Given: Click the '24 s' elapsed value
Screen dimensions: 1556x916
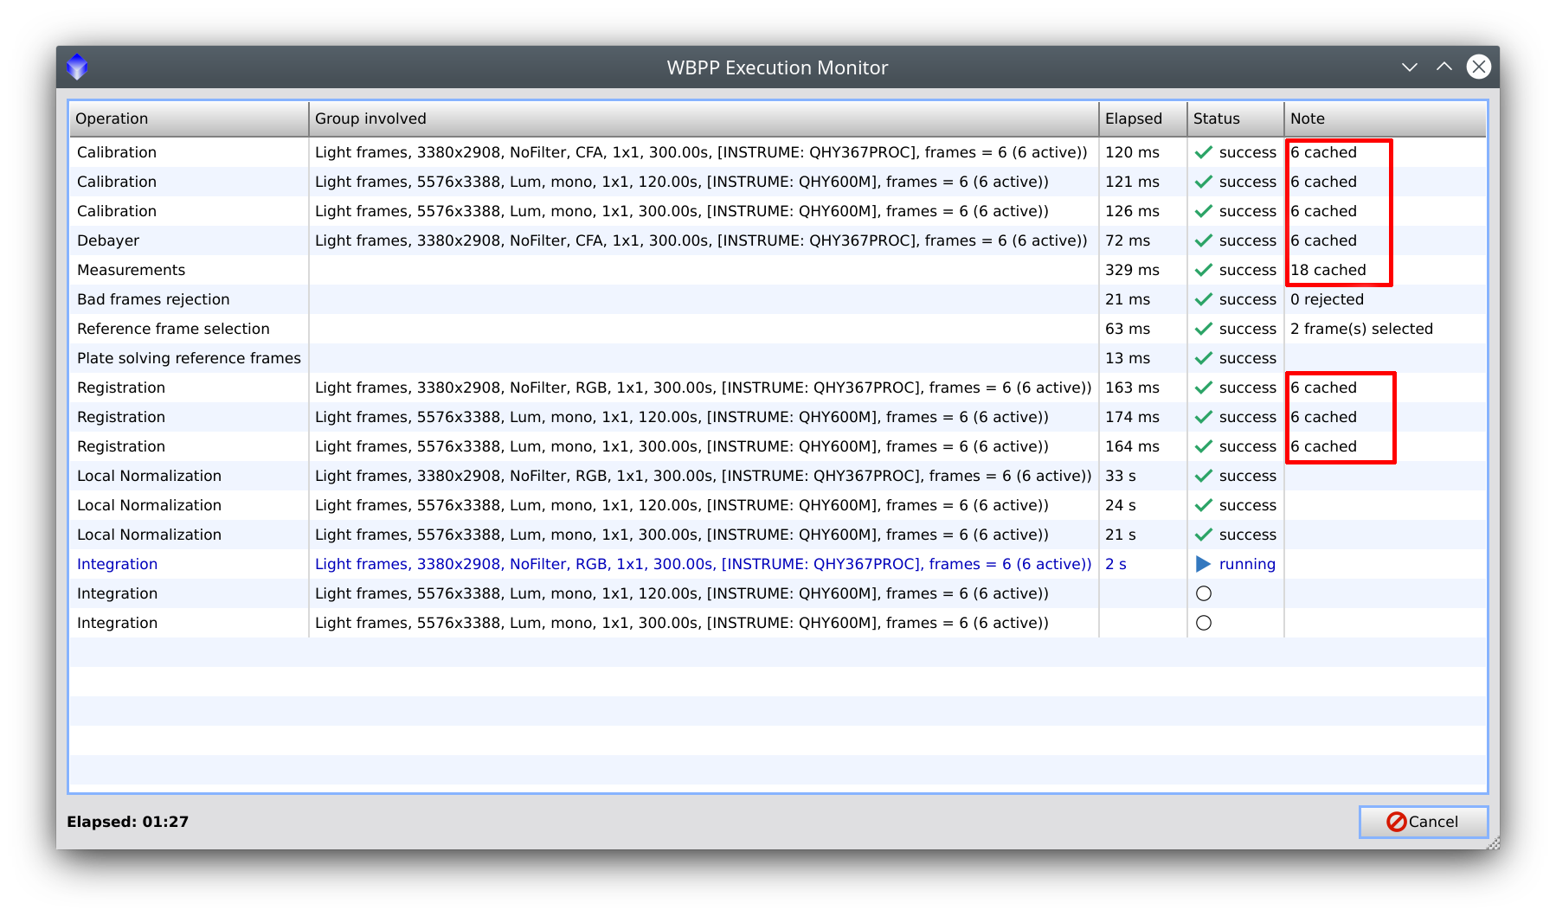Looking at the screenshot, I should coord(1121,505).
